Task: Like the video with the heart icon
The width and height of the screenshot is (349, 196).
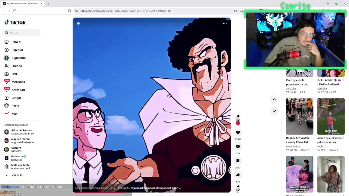Action: pyautogui.click(x=238, y=132)
